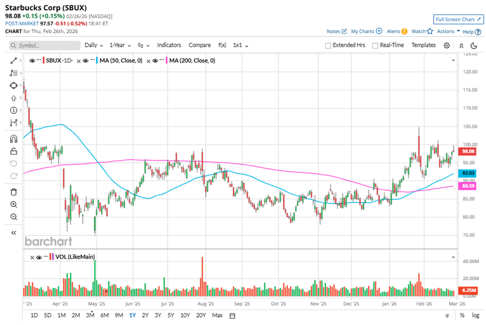Image resolution: width=486 pixels, height=325 pixels.
Task: Collapse the toolbar with double-chevron icon
Action: tap(461, 46)
